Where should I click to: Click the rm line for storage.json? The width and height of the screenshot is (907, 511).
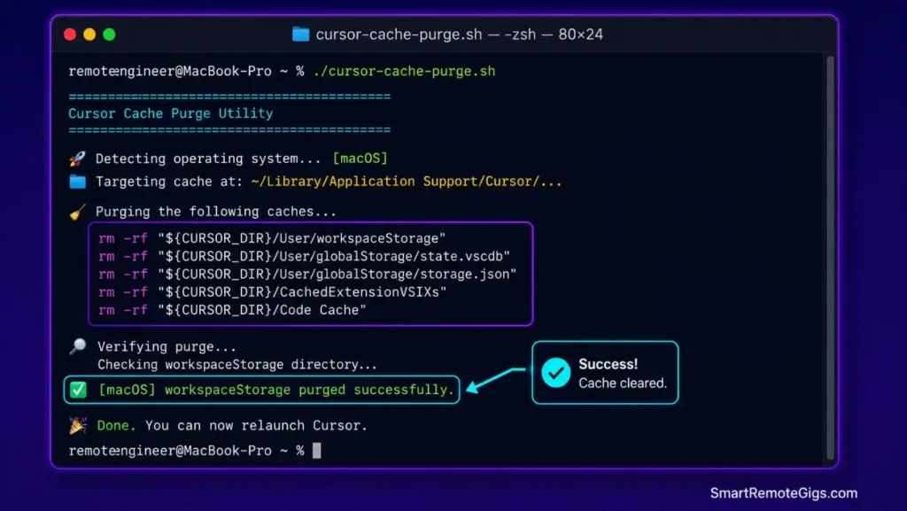pos(307,274)
